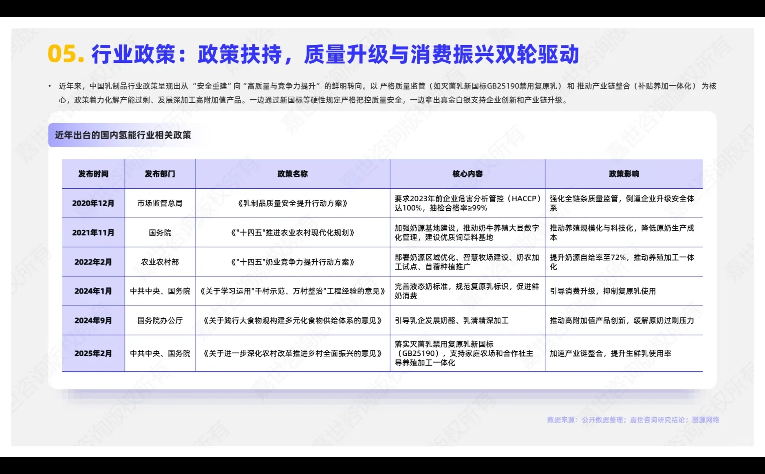Select the 政策影响 column header
This screenshot has width=765, height=474.
point(623,173)
